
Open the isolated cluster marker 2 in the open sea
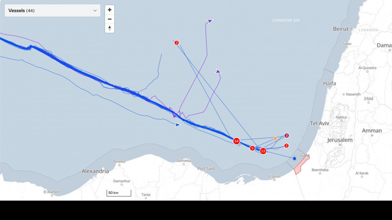(177, 43)
